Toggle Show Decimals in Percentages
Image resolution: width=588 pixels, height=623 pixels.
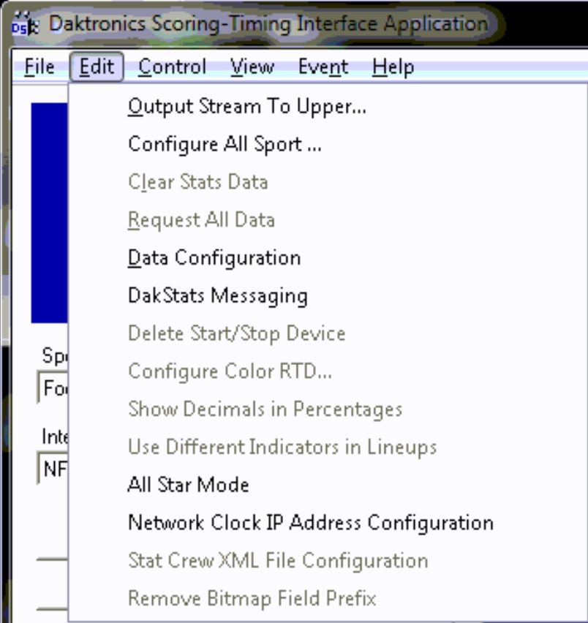pos(265,409)
